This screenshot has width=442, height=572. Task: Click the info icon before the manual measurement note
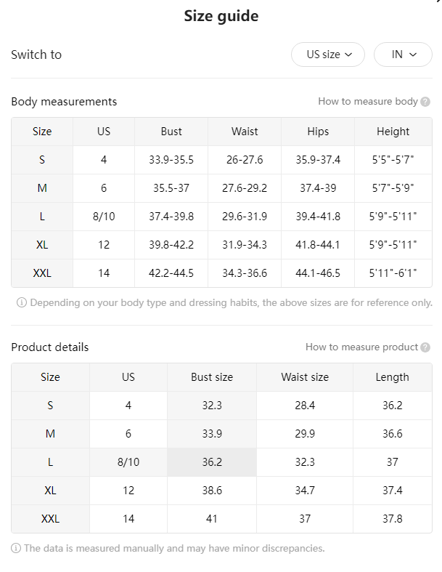(x=16, y=548)
